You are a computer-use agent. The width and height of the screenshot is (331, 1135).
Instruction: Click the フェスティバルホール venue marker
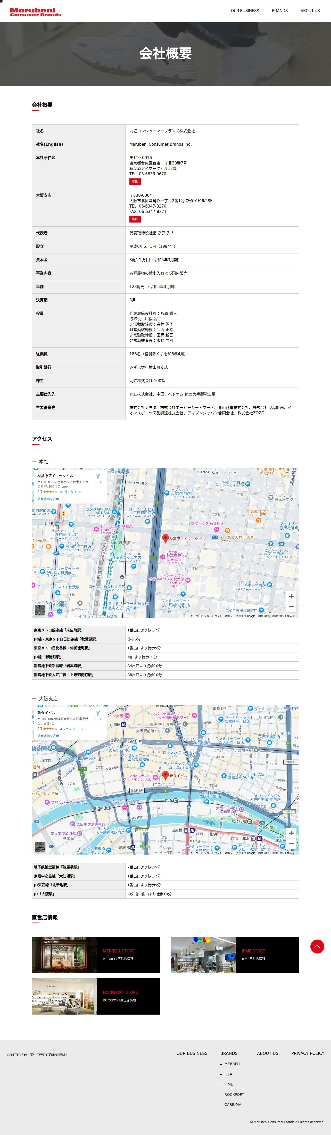(139, 807)
